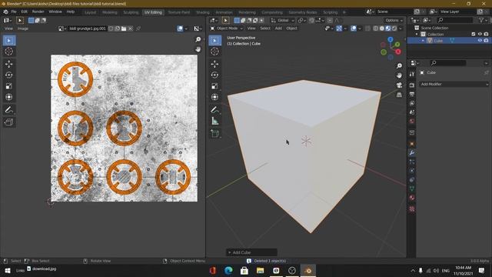Image resolution: width=492 pixels, height=277 pixels.
Task: Open the Global transform orientation dropdown
Action: [283, 21]
